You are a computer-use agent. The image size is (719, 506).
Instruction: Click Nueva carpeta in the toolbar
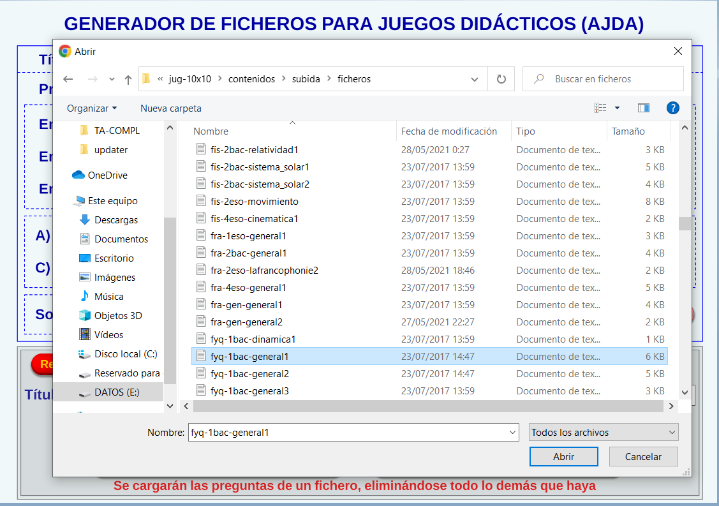click(x=170, y=108)
